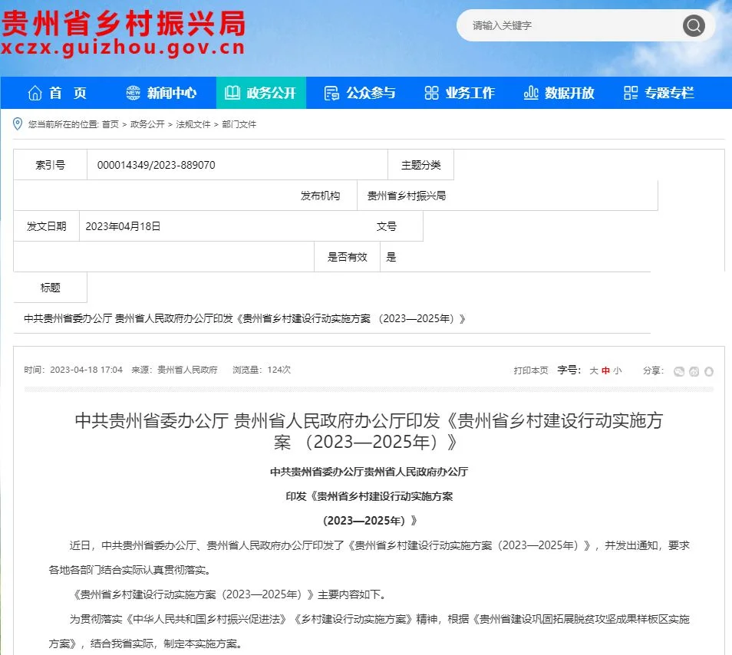Image resolution: width=732 pixels, height=655 pixels.
Task: Click the search magnifier icon
Action: pyautogui.click(x=694, y=26)
